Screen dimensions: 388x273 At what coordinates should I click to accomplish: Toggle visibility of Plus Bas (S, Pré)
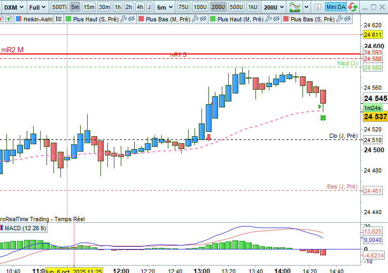pyautogui.click(x=347, y=19)
